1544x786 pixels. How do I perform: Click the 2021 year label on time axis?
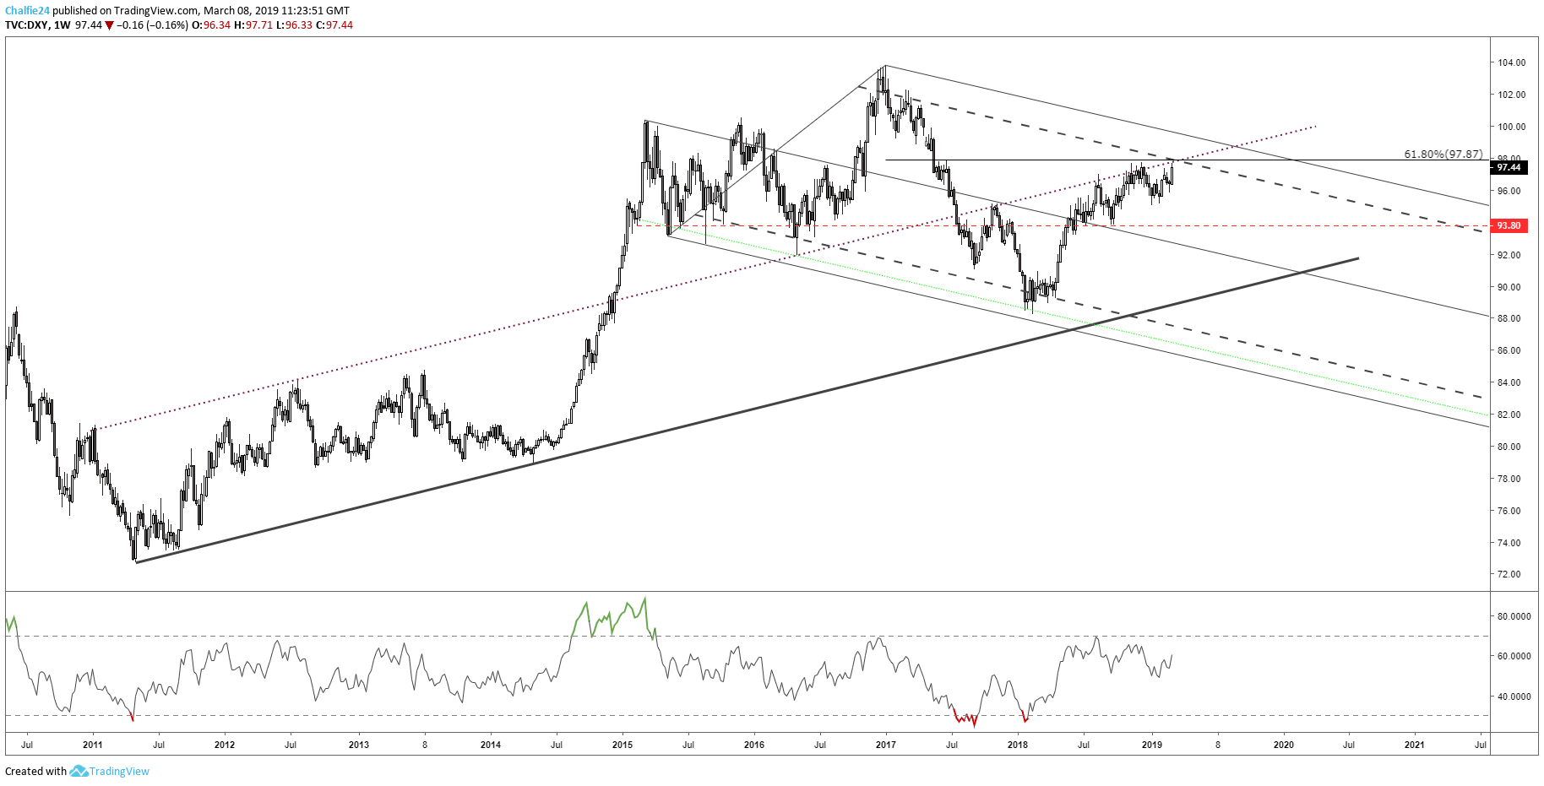[1415, 745]
